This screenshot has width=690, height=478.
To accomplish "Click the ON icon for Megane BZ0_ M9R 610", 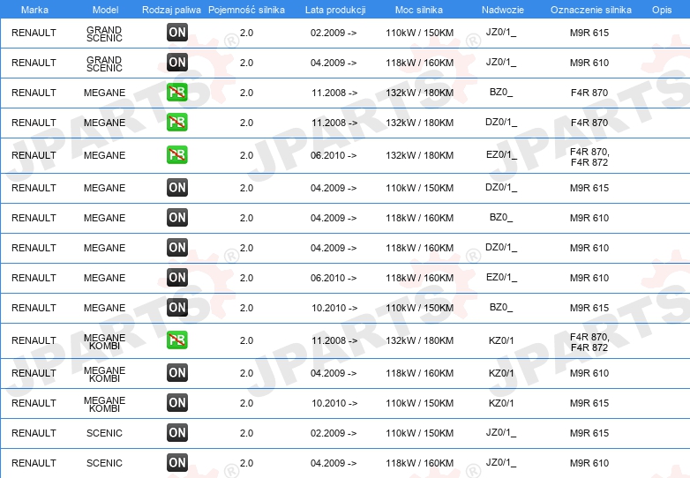I will pyautogui.click(x=177, y=217).
